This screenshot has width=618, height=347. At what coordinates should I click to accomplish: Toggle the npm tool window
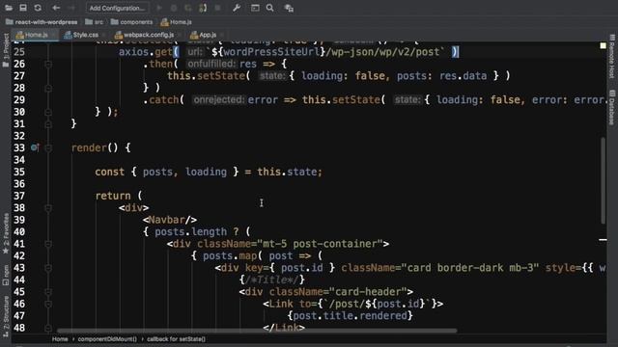6,275
